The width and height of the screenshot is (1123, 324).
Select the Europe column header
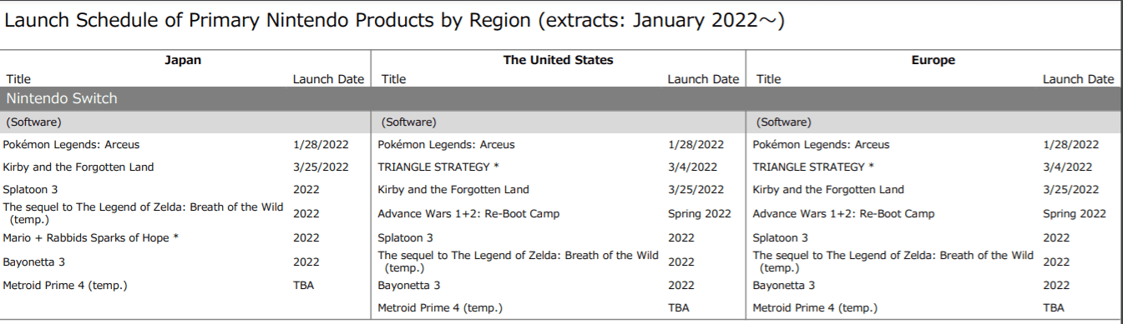[x=933, y=60]
